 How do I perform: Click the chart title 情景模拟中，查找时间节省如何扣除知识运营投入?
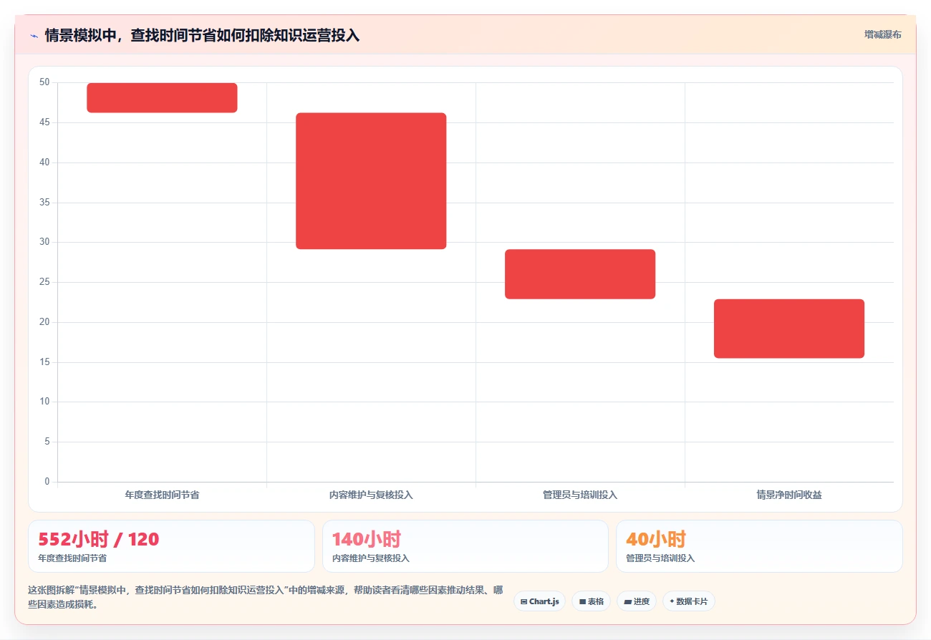202,35
